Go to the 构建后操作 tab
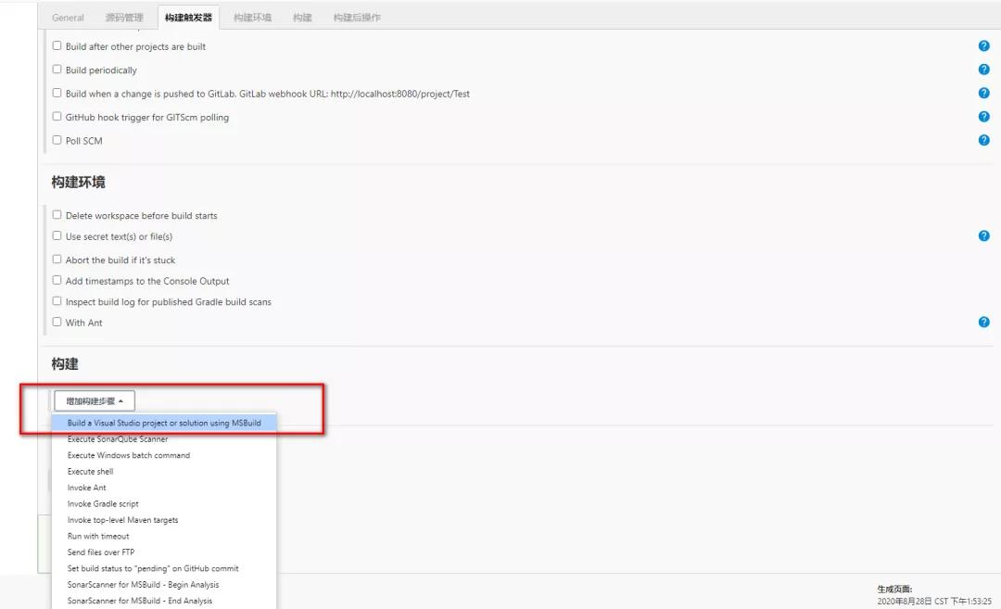The image size is (1001, 609). coord(357,18)
